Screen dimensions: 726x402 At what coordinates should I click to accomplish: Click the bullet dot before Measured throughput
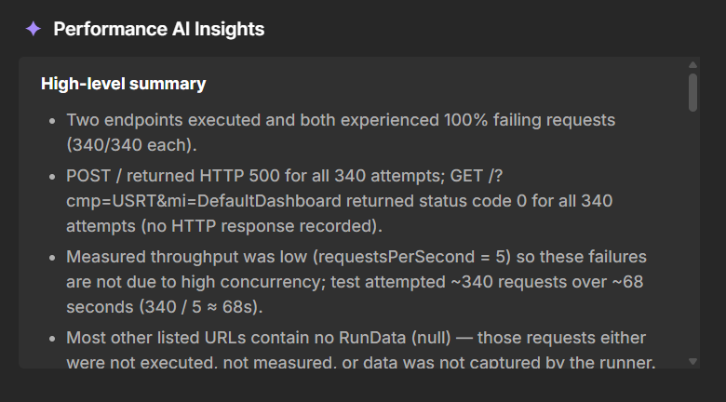(53, 256)
